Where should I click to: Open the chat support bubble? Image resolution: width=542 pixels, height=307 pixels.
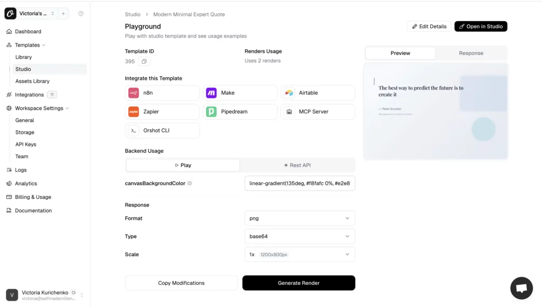pos(521,288)
